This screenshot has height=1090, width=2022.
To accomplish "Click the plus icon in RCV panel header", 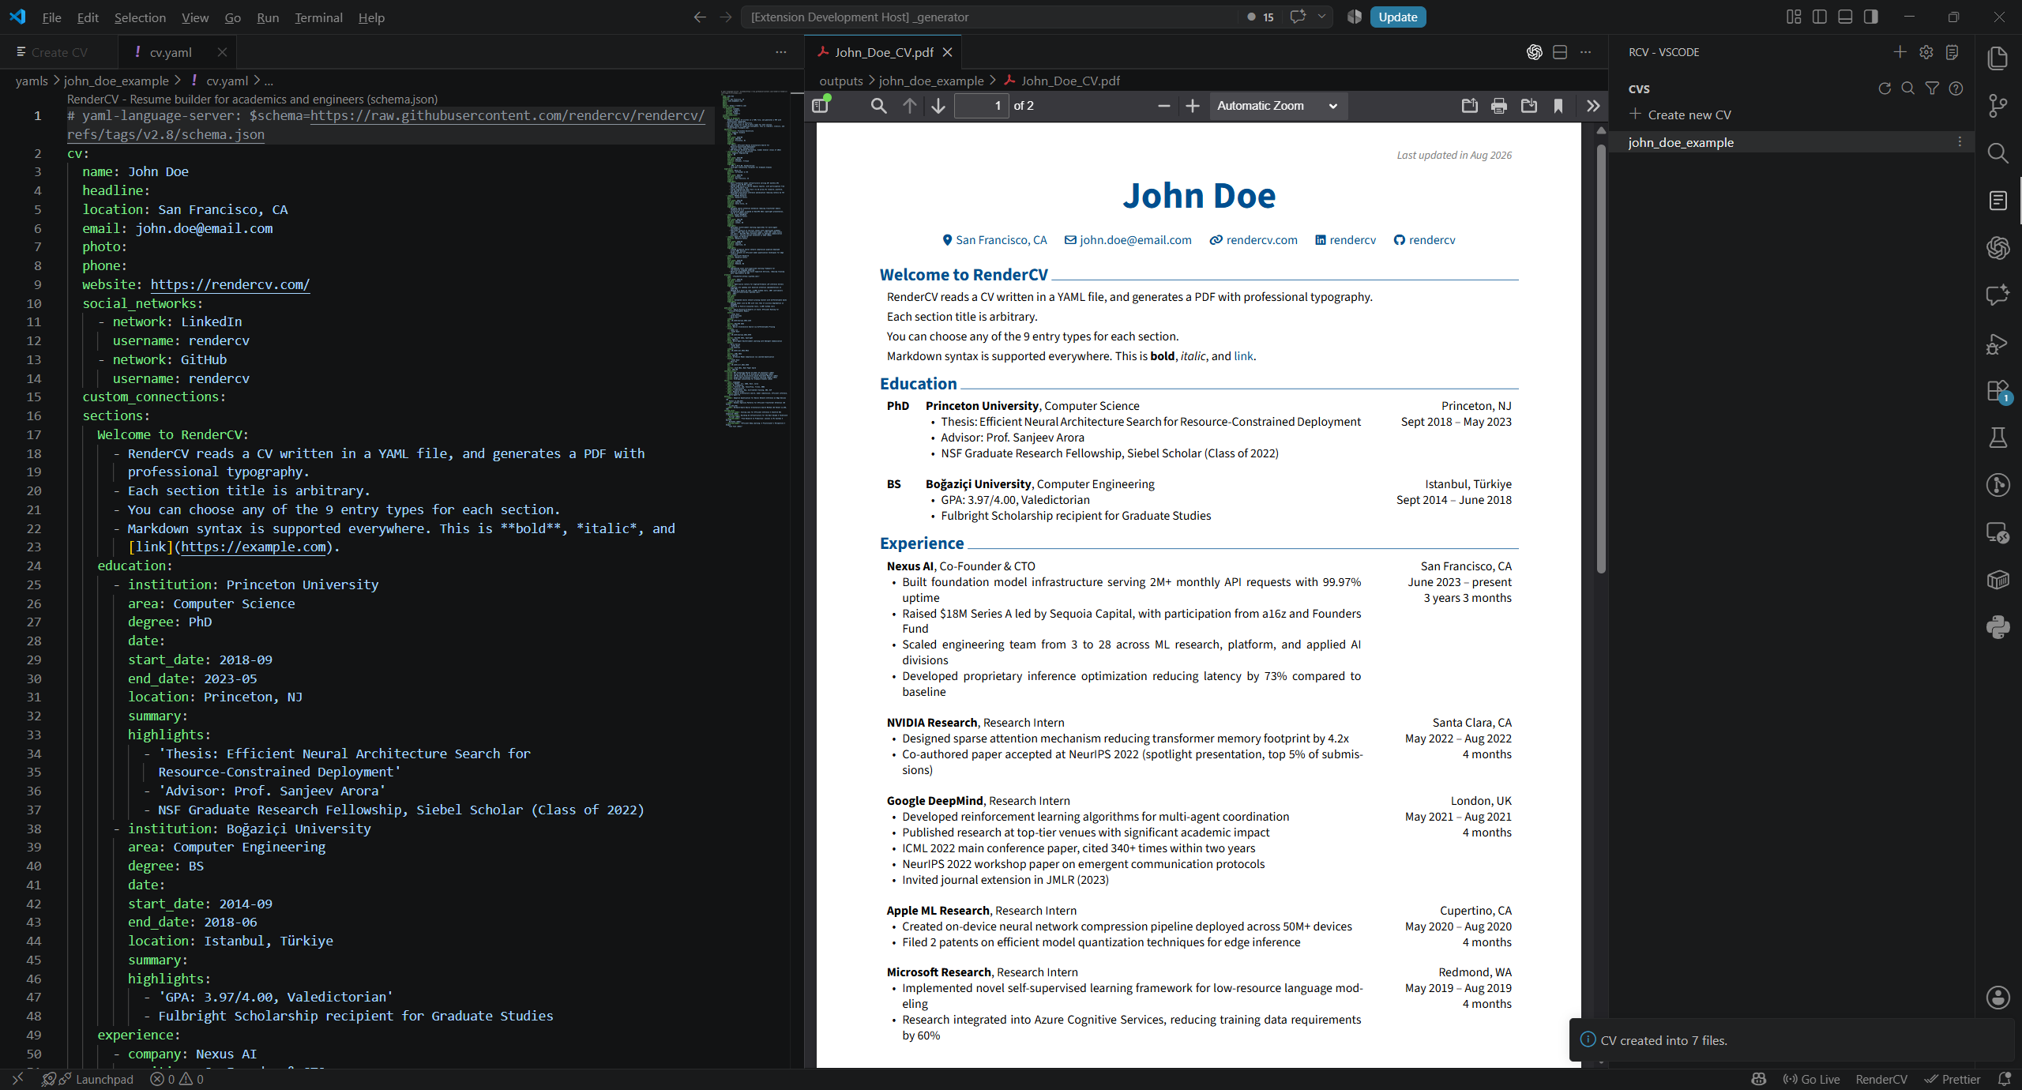I will pyautogui.click(x=1900, y=52).
